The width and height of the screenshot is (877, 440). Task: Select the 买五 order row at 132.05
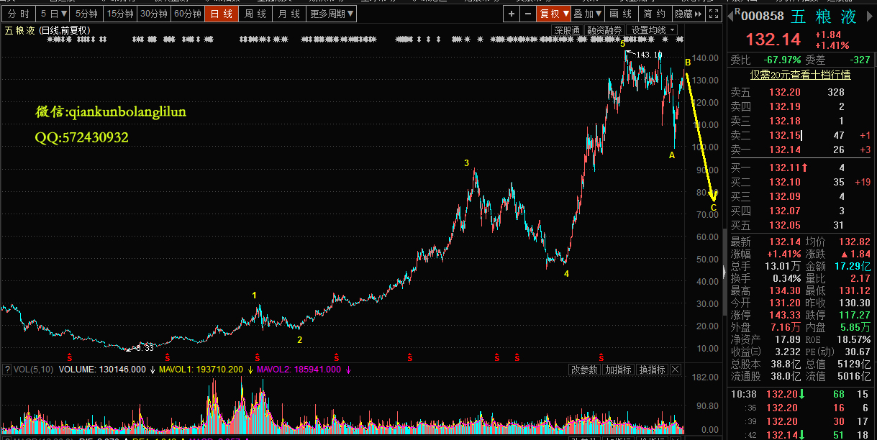pyautogui.click(x=801, y=225)
